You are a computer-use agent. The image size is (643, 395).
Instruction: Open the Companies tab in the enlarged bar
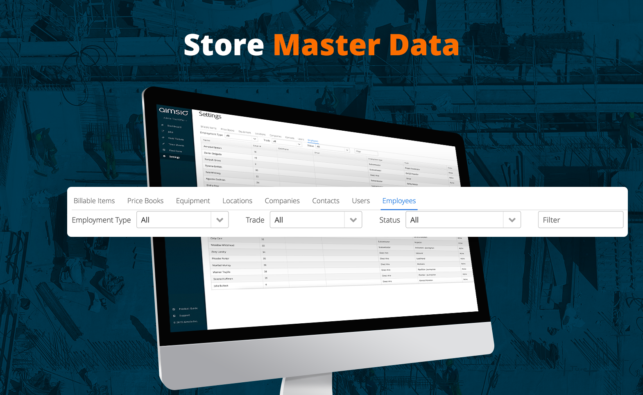coord(282,201)
